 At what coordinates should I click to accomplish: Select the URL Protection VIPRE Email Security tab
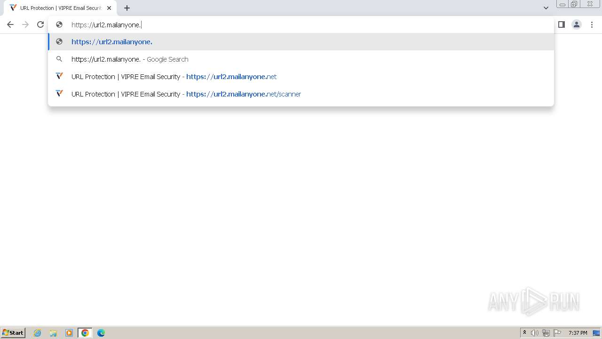tap(61, 8)
